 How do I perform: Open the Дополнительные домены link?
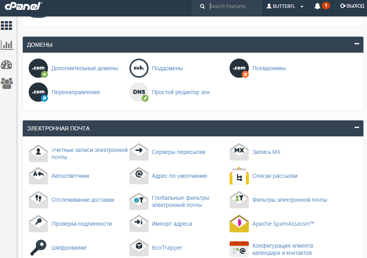tap(85, 68)
